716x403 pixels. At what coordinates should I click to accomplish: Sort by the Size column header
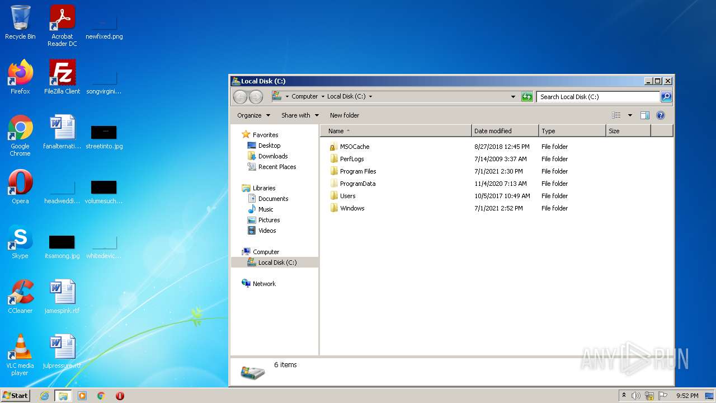pyautogui.click(x=628, y=131)
